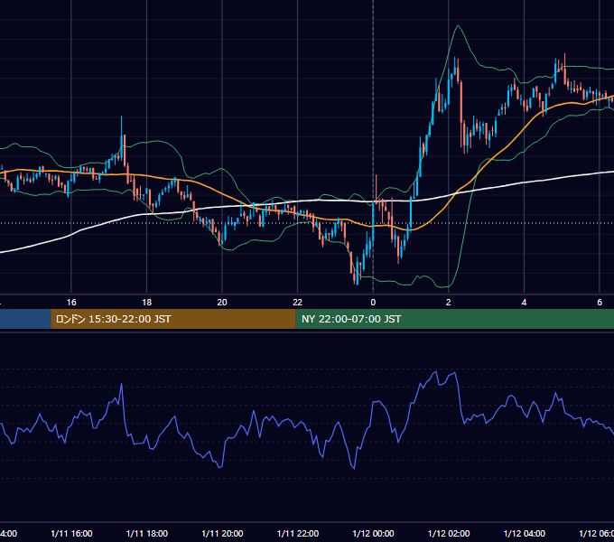Click the blue session bar before London
This screenshot has width=614, height=542.
pos(25,319)
